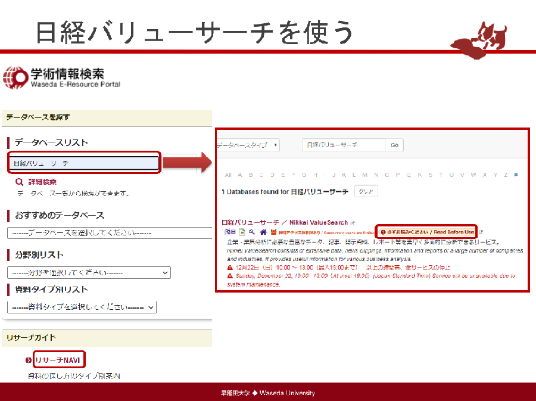Select letter T in the alphabet index
536x401 pixels.
(441, 175)
